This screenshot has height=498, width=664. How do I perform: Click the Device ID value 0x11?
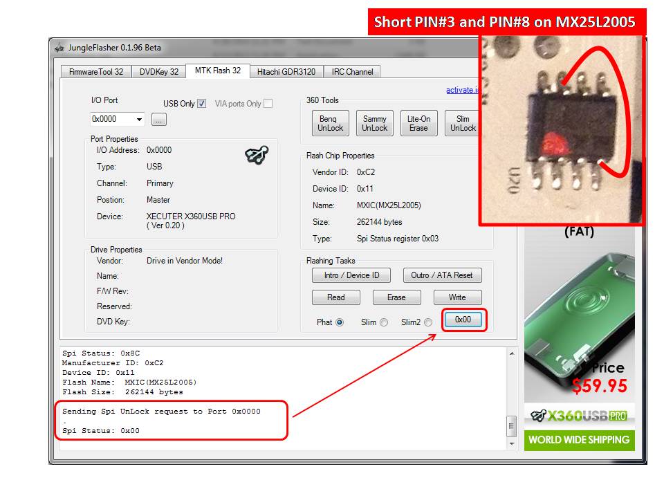tap(365, 189)
